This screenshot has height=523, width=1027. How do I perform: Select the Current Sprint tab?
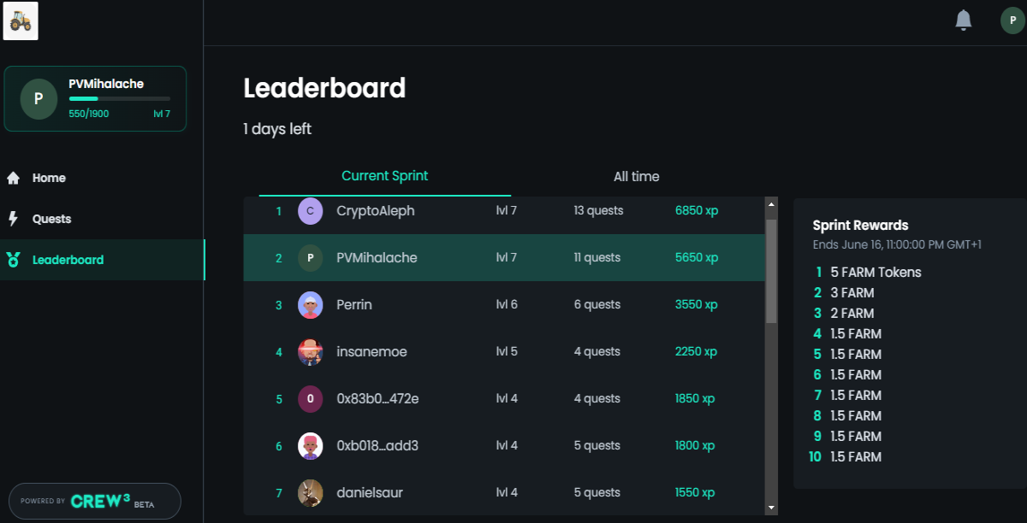click(385, 176)
